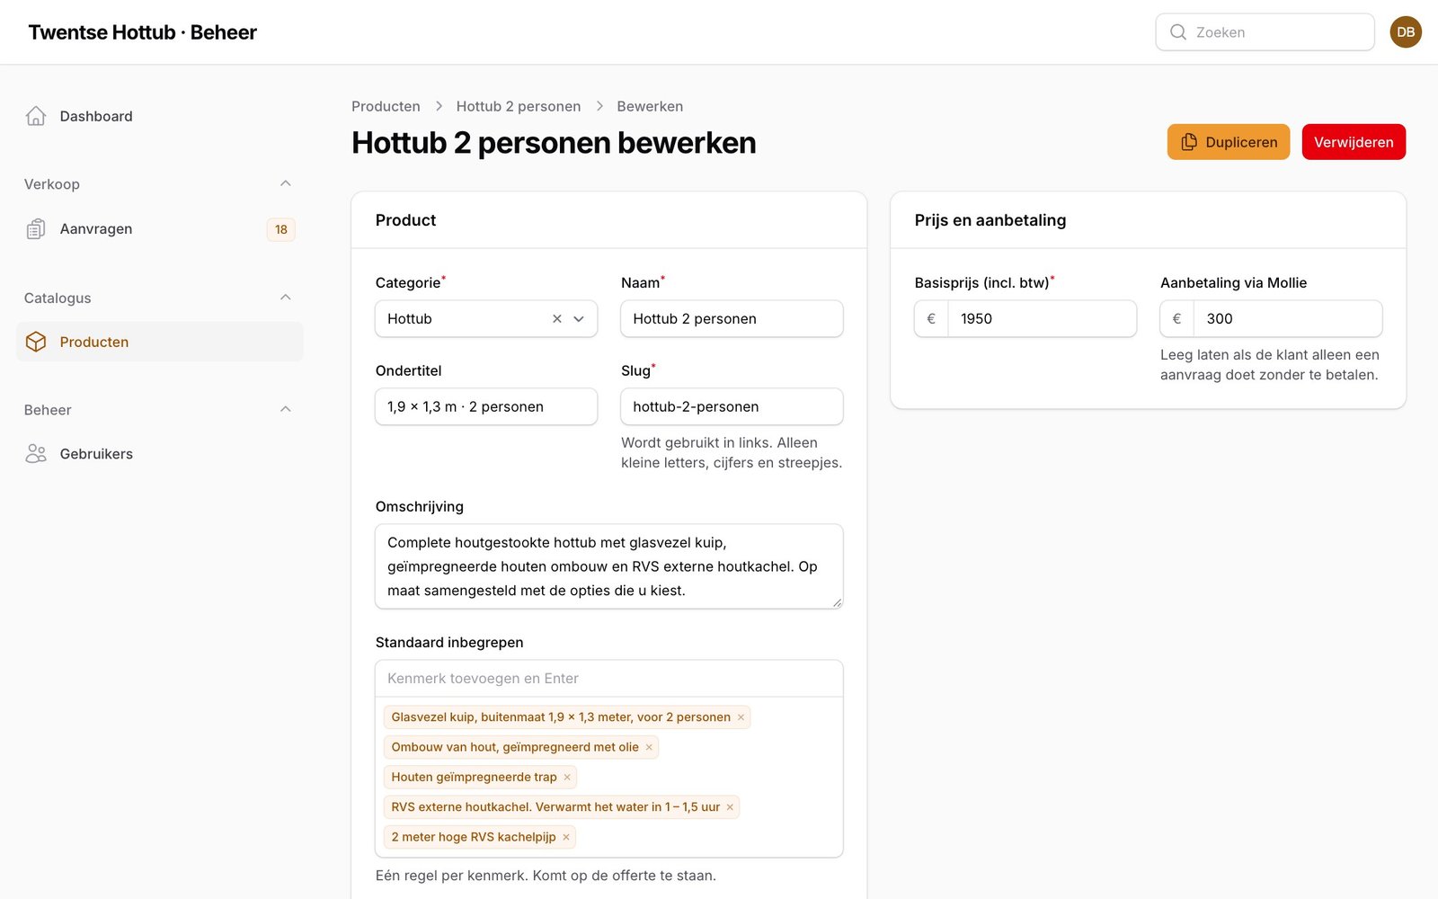
Task: Click the Bewerken breadcrumb text
Action: pyautogui.click(x=650, y=106)
